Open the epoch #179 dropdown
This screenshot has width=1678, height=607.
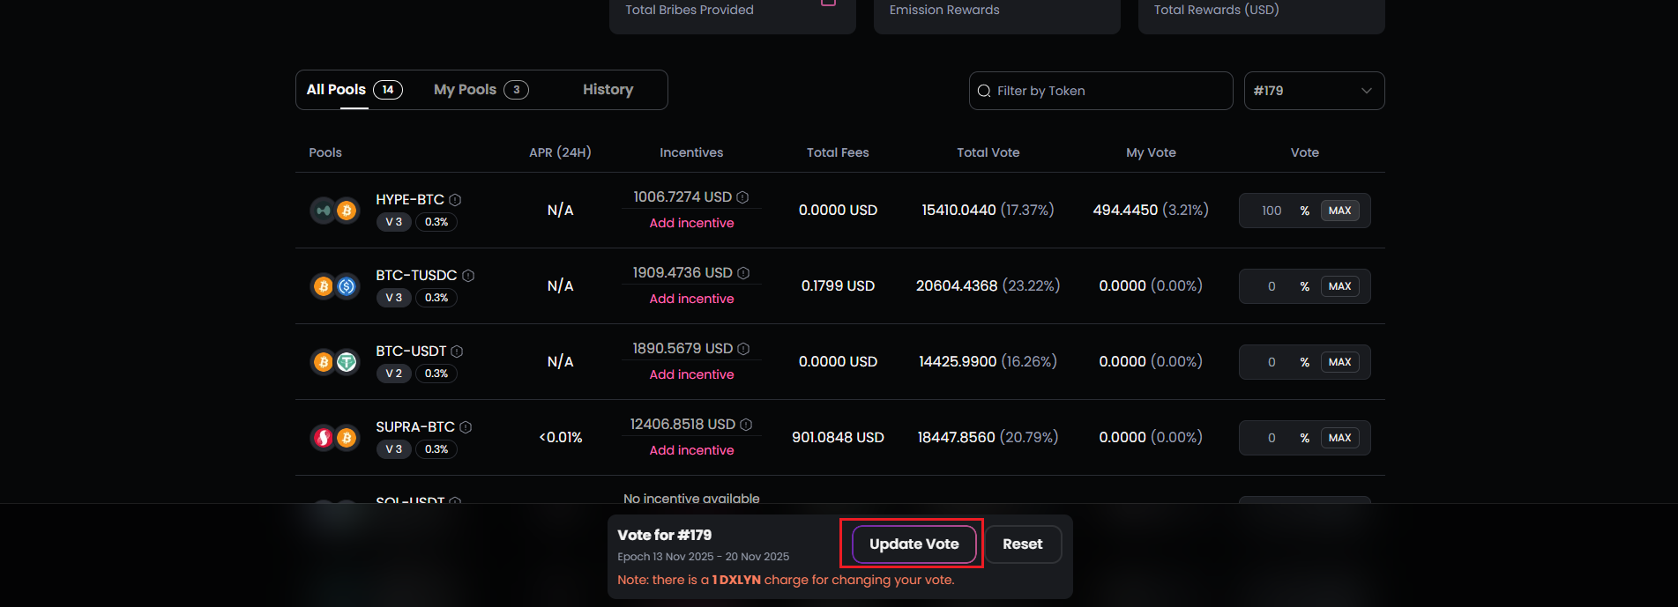(1314, 91)
